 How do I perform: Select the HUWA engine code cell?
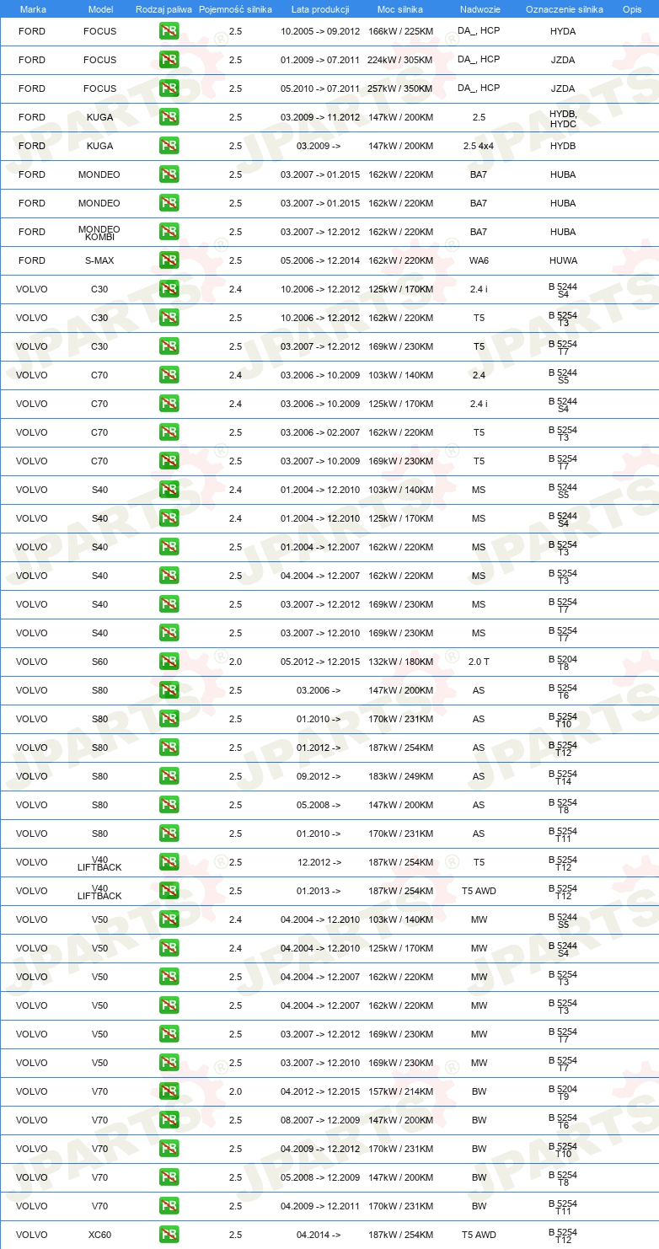pyautogui.click(x=563, y=260)
